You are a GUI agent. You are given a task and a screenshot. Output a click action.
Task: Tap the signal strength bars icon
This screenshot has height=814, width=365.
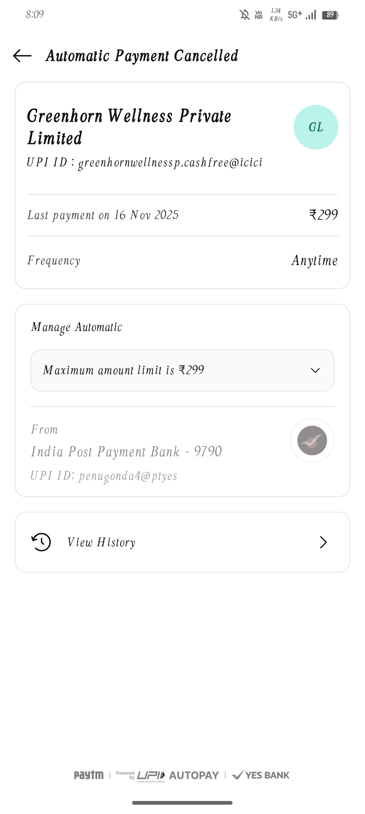tap(311, 15)
